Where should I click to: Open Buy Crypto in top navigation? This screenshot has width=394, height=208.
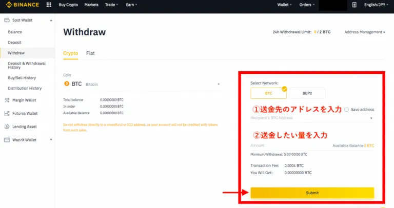coord(68,5)
